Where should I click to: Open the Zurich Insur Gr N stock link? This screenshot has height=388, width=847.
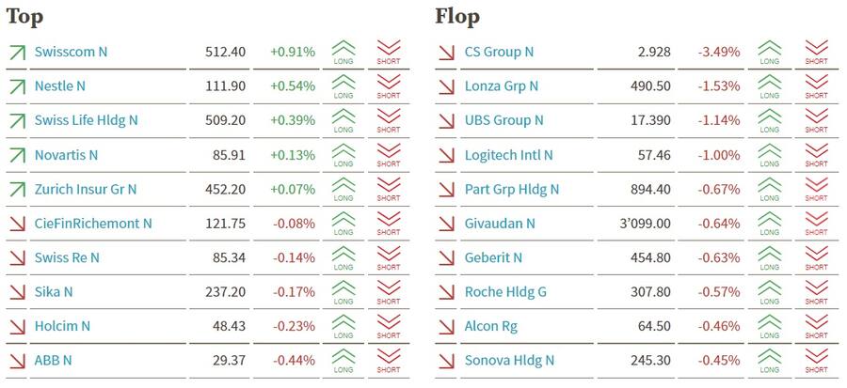[x=85, y=189]
